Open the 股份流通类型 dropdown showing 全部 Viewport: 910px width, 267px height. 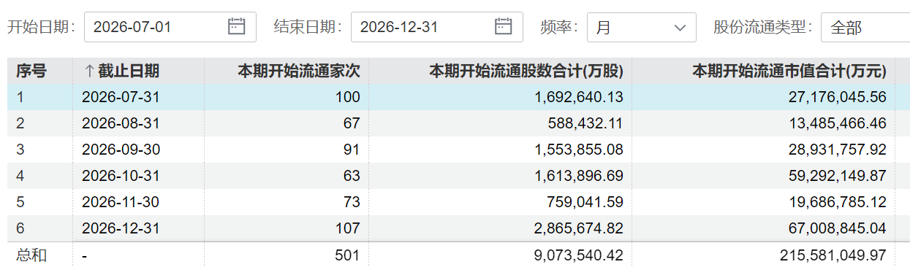tap(865, 27)
